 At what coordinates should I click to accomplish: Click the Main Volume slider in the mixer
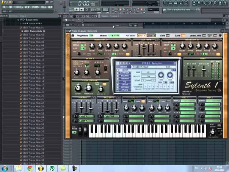(204, 70)
